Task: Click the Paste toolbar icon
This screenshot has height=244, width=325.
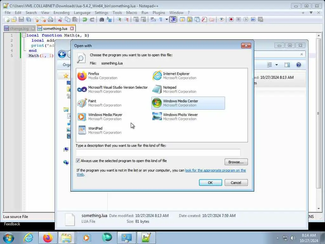Action: [75, 19]
